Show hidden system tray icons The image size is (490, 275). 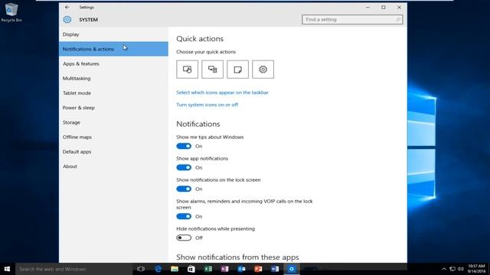pyautogui.click(x=444, y=269)
